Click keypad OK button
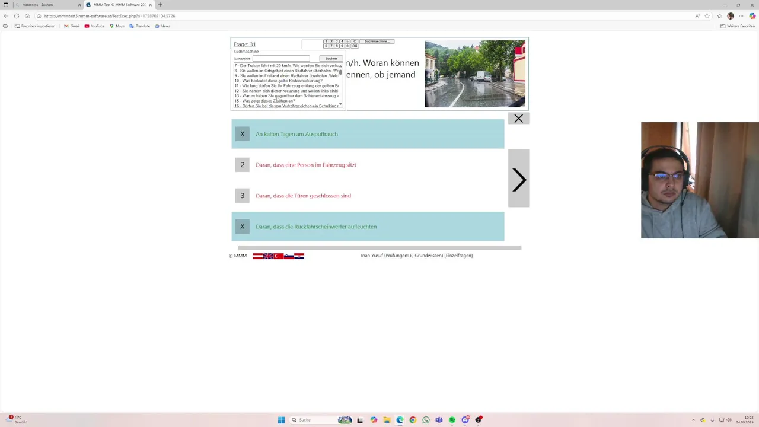Image resolution: width=759 pixels, height=427 pixels. 355,46
